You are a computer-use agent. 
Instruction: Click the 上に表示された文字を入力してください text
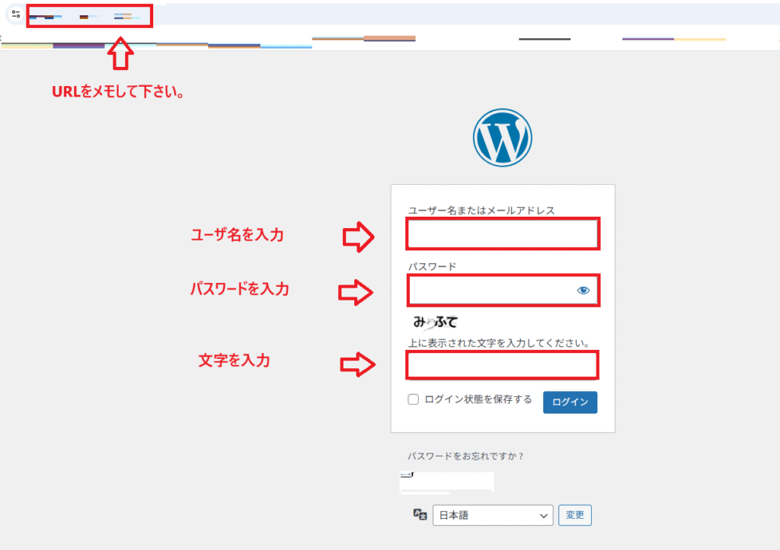click(499, 343)
